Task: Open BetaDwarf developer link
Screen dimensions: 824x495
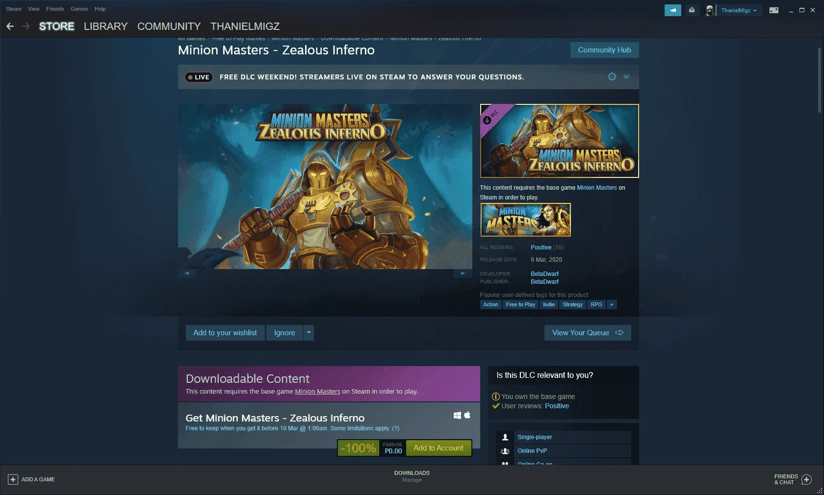Action: click(544, 274)
